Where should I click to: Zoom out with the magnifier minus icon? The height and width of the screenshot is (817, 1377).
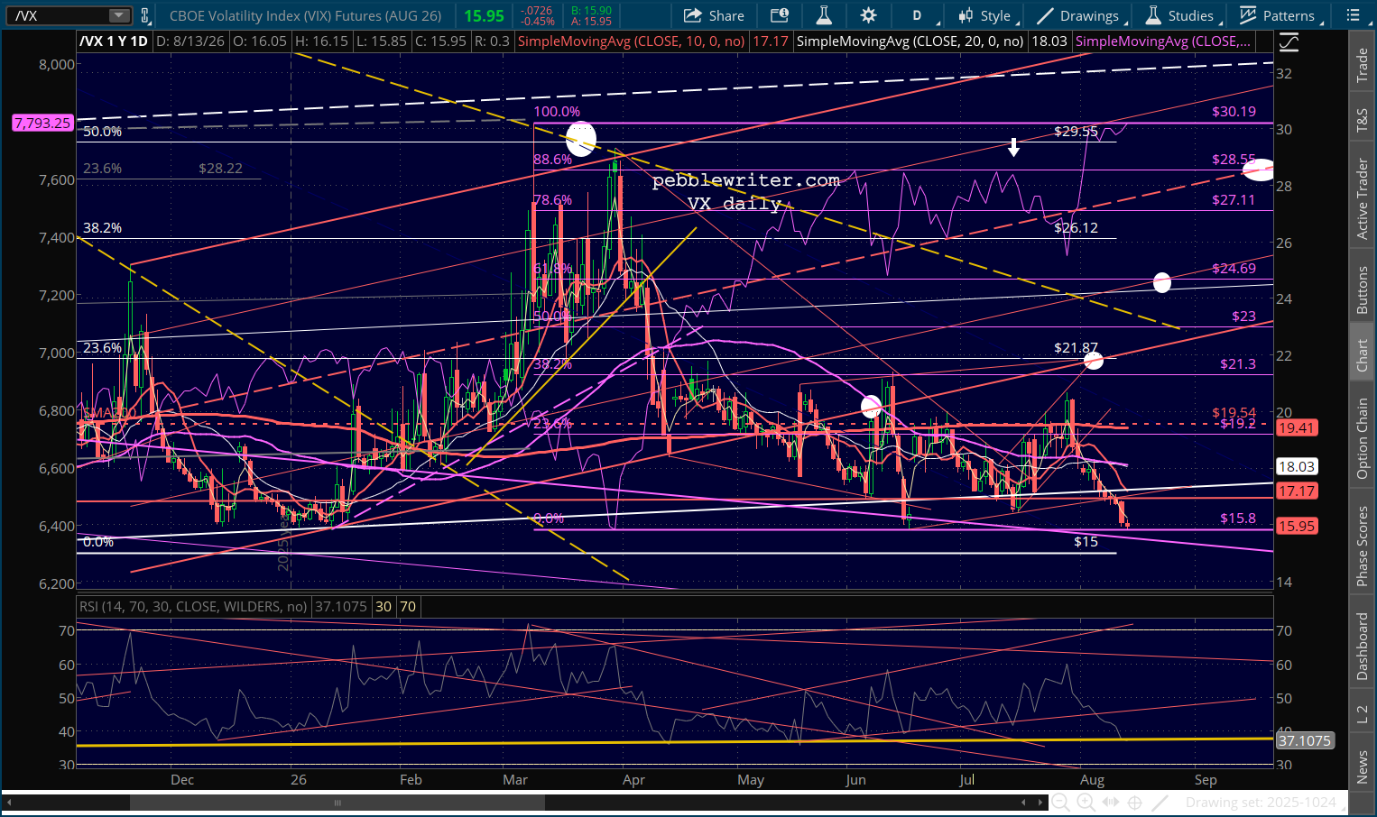click(x=1061, y=803)
